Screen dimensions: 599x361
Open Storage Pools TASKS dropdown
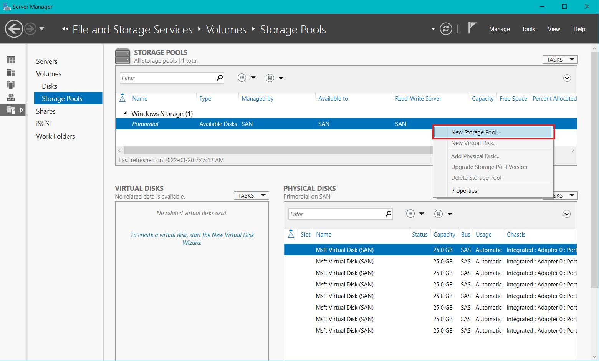(x=560, y=60)
